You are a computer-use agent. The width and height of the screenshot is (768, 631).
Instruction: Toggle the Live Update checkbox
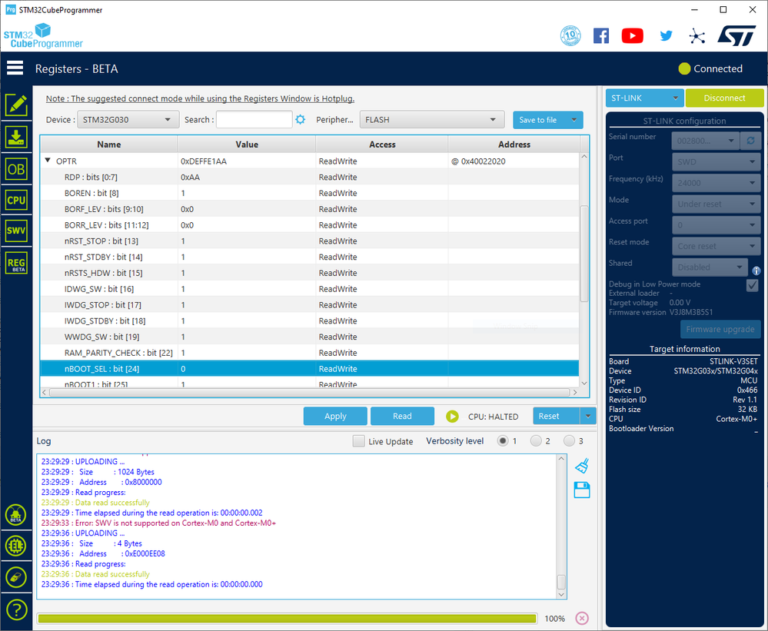(x=358, y=441)
